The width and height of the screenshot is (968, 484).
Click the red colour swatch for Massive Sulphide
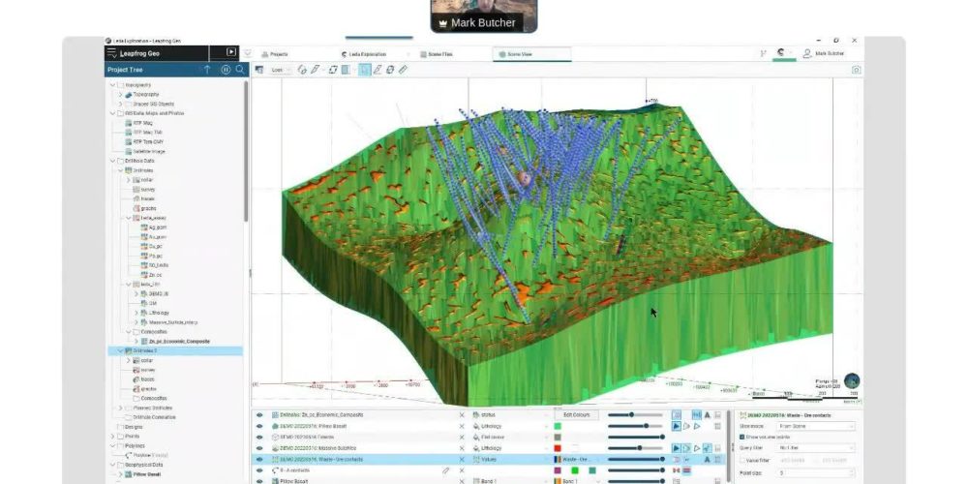[x=558, y=448]
